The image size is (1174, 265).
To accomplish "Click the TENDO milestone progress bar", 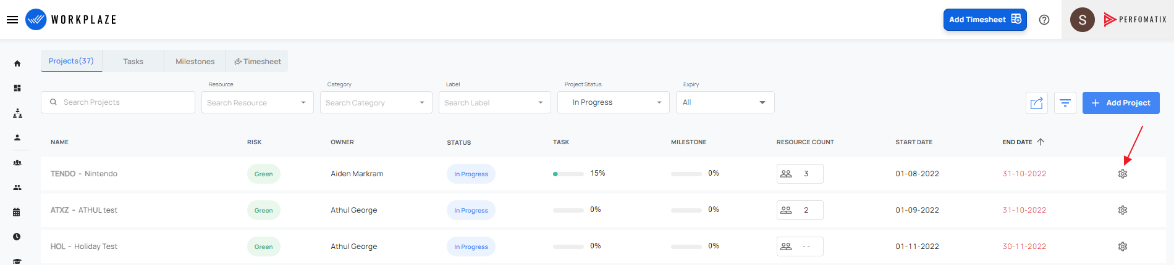I will point(686,174).
